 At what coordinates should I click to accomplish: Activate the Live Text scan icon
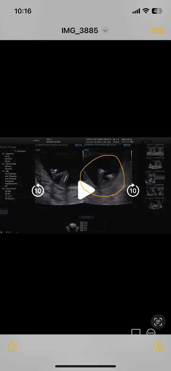[x=158, y=322]
